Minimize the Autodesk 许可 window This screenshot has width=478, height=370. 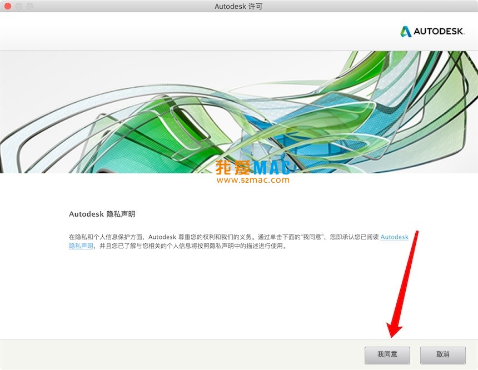19,6
